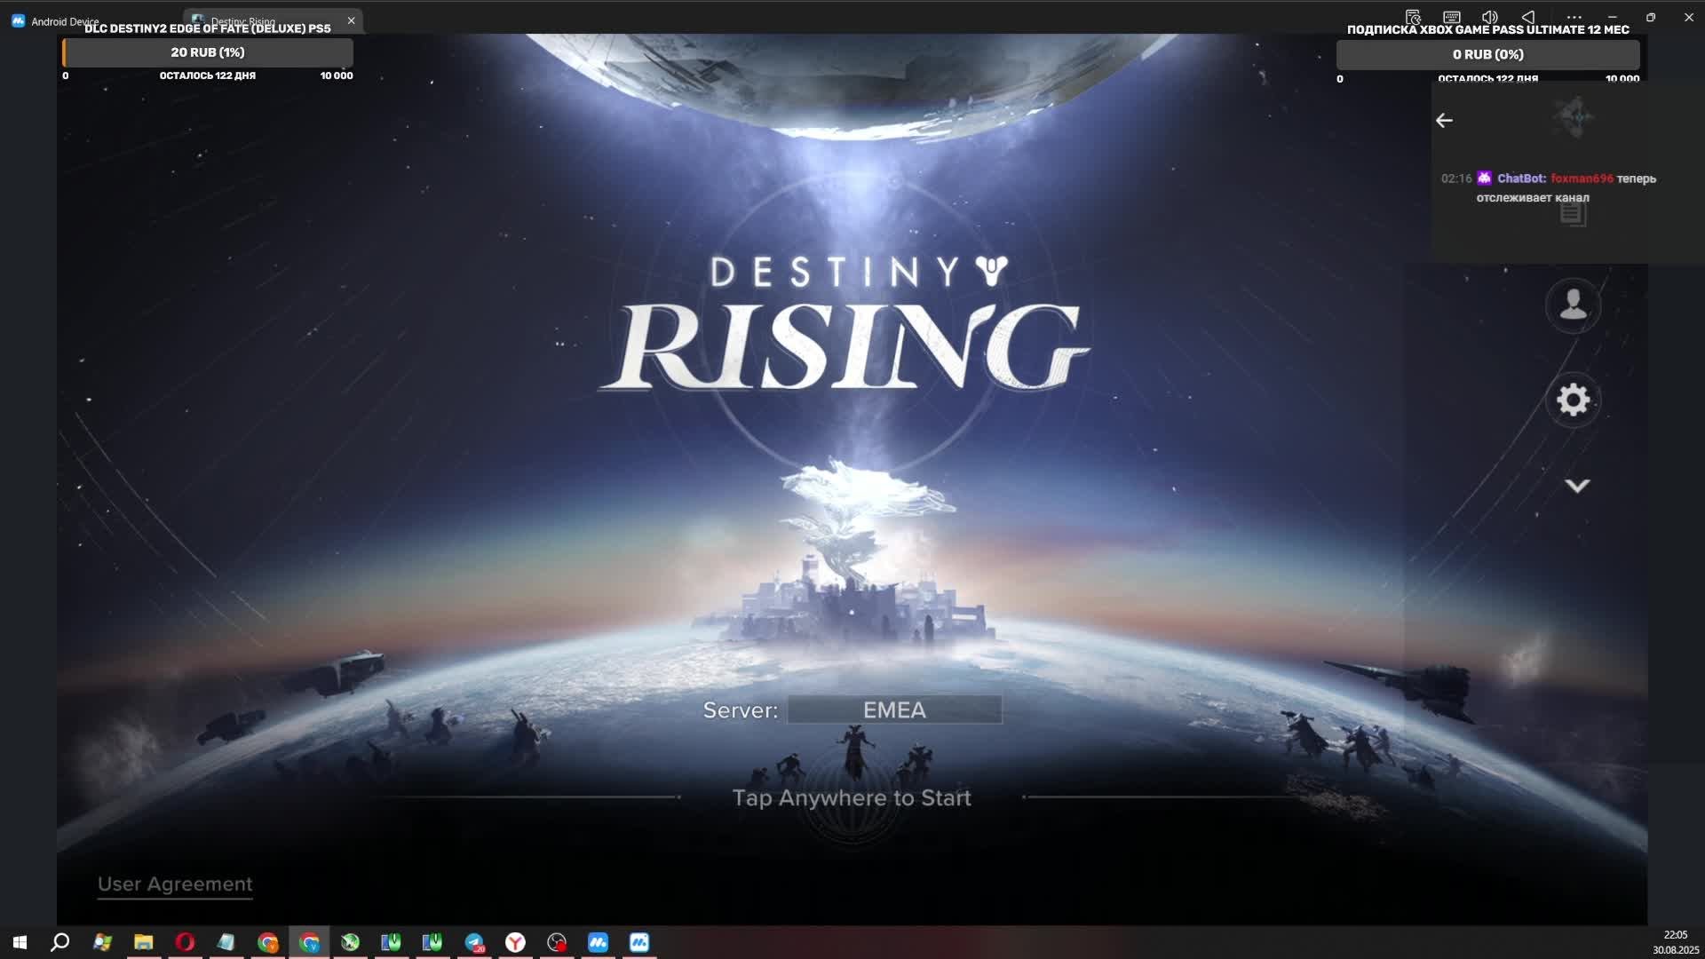Image resolution: width=1705 pixels, height=959 pixels.
Task: Click the 20 RUB donation progress bar
Action: [208, 52]
